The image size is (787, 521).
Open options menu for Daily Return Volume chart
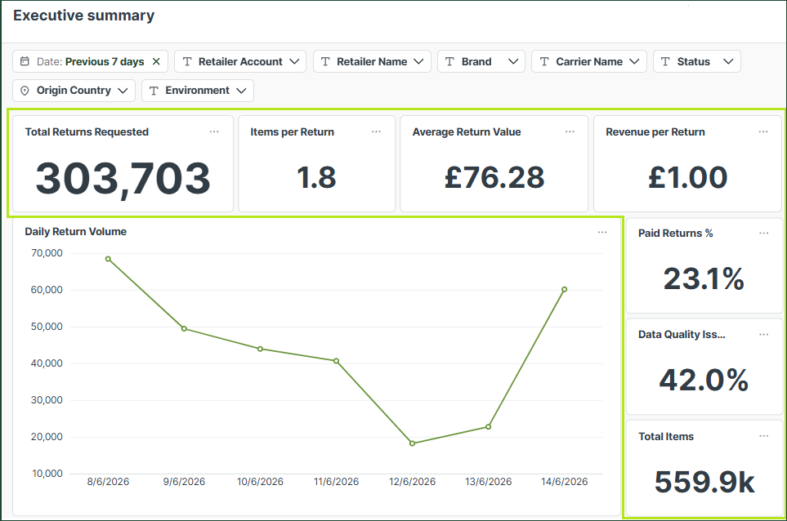(602, 232)
